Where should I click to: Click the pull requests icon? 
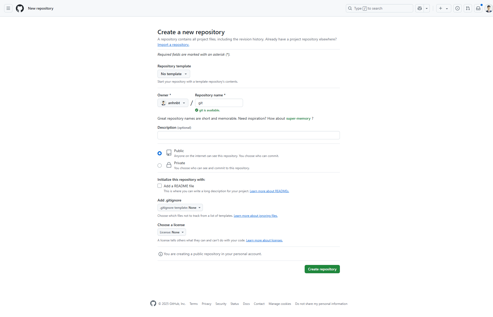pos(468,8)
